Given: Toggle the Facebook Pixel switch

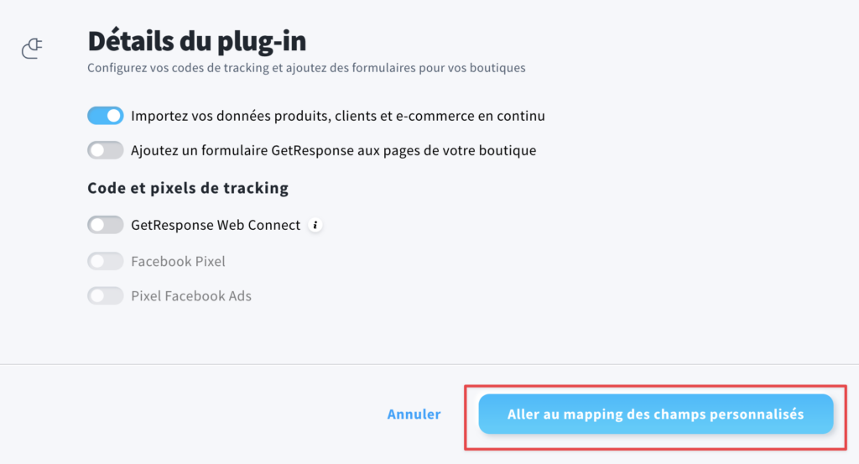Looking at the screenshot, I should pyautogui.click(x=105, y=261).
